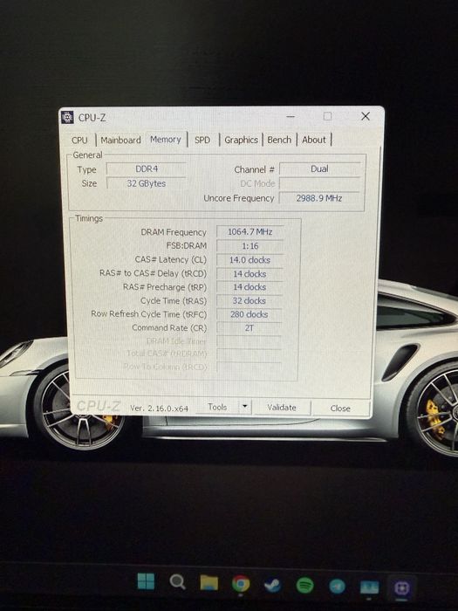Launch File Explorer from the taskbar
Screen dimensions: 458x611
(208, 582)
